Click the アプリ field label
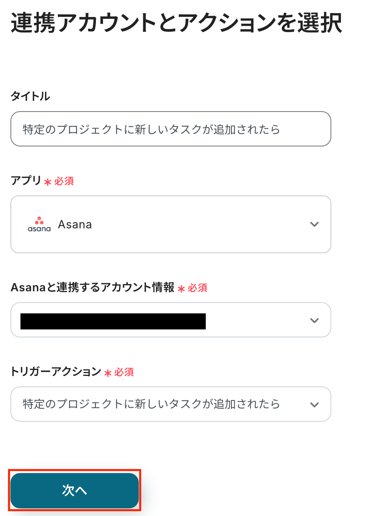The image size is (365, 516). coord(26,181)
